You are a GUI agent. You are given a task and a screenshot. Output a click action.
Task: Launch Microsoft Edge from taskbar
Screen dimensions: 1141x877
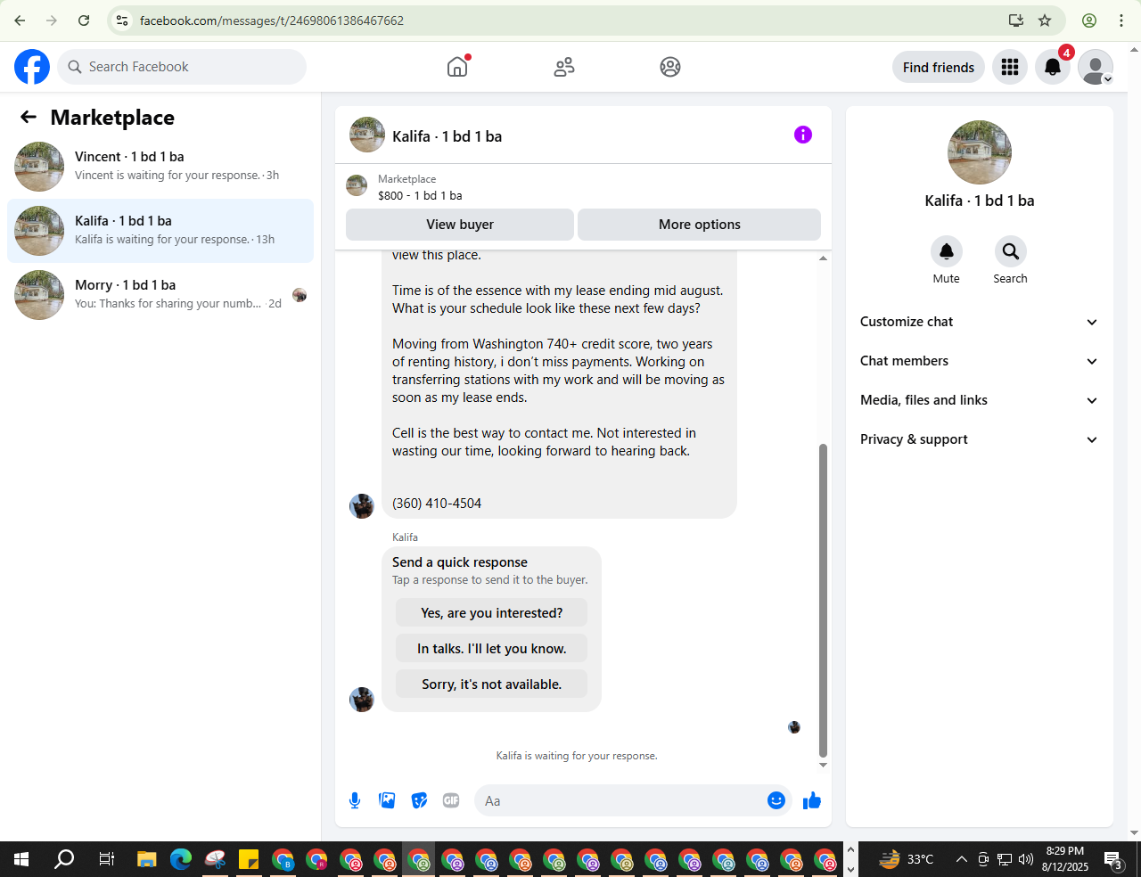[x=181, y=859]
